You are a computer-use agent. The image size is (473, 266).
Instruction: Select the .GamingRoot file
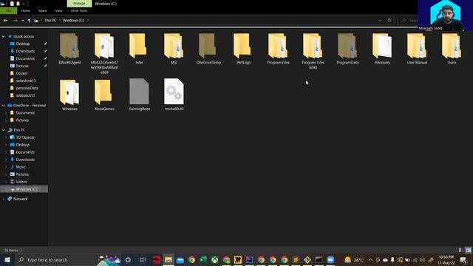139,95
